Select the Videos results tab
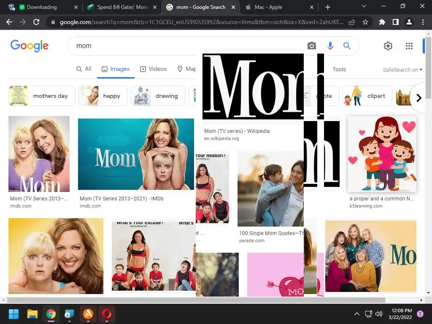Screen dimensions: 432x324 pos(154,69)
